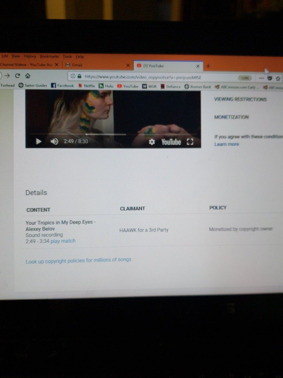
Task: Go to the browser home page
Action: click(x=28, y=76)
